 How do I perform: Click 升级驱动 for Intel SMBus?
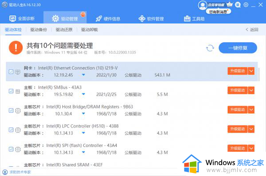(x=238, y=90)
